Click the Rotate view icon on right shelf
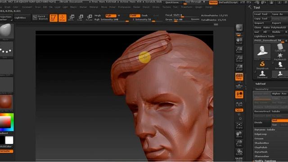 click(x=239, y=152)
